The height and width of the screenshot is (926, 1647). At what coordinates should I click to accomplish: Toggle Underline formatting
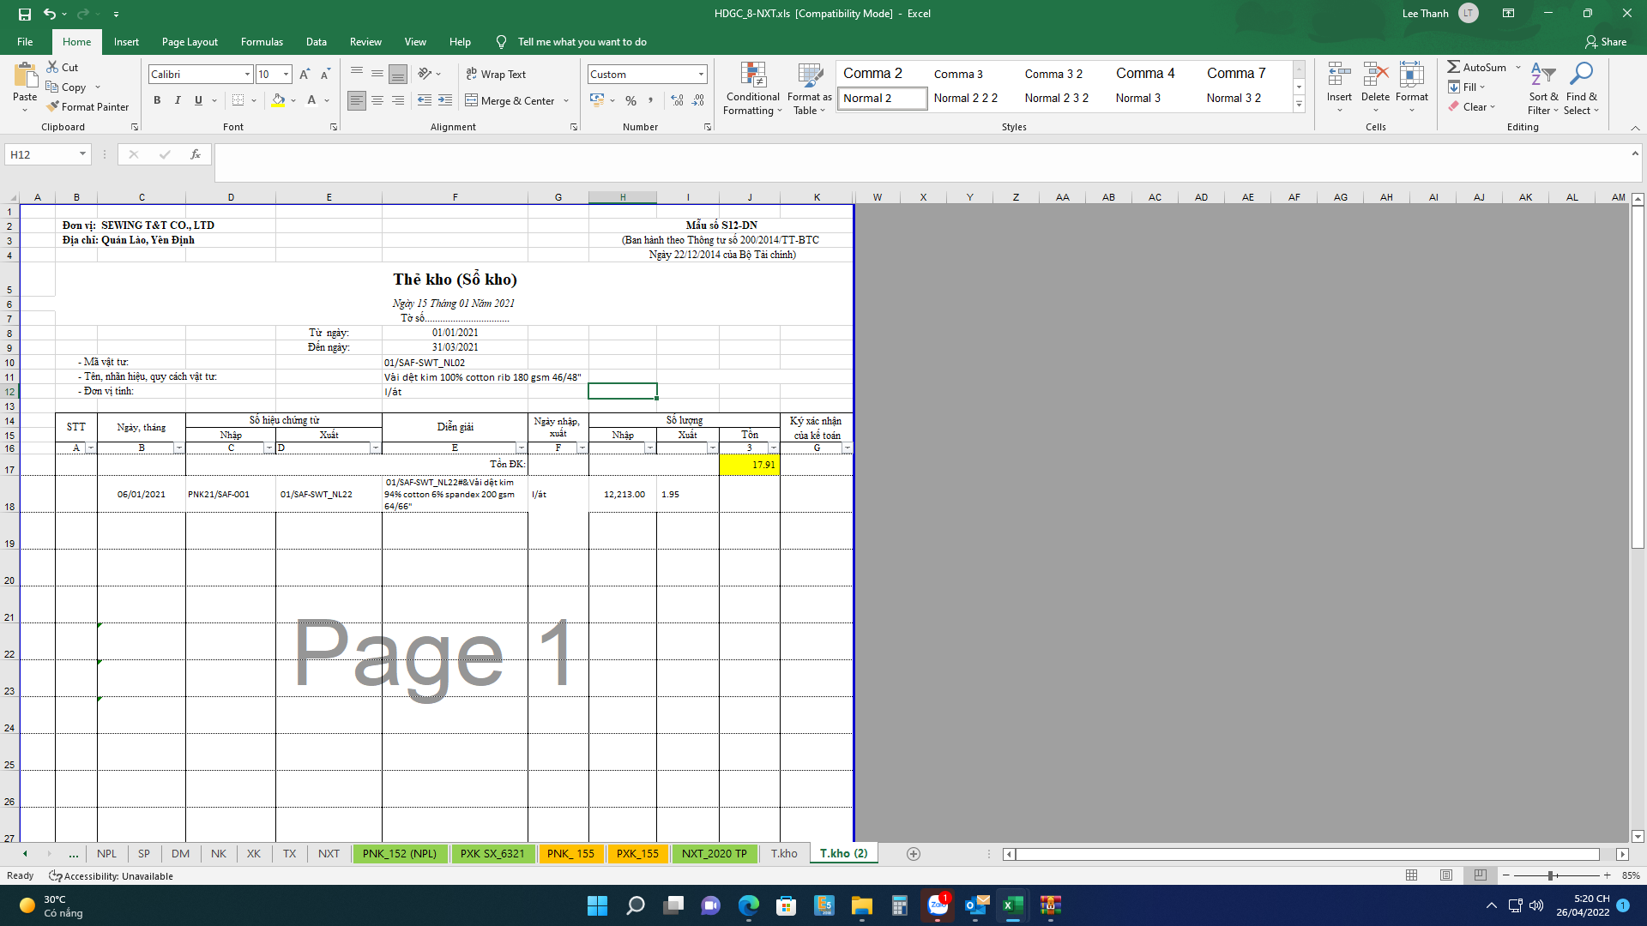point(198,100)
